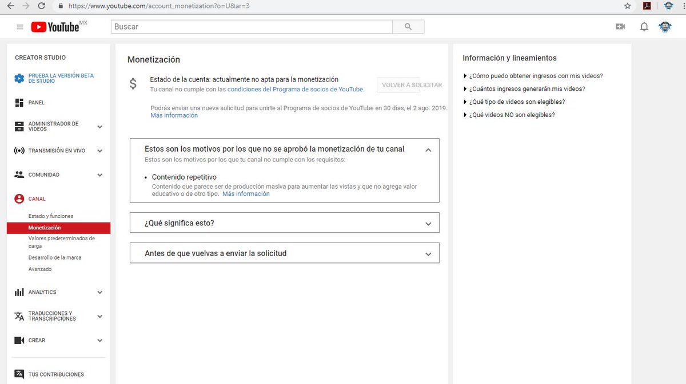Click the search magnifier button
This screenshot has width=686, height=384.
click(408, 27)
